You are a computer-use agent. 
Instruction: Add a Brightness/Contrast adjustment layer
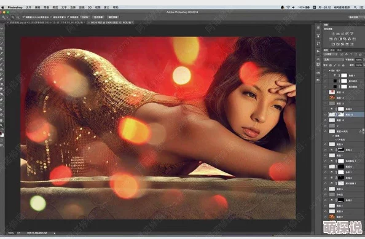click(x=333, y=34)
